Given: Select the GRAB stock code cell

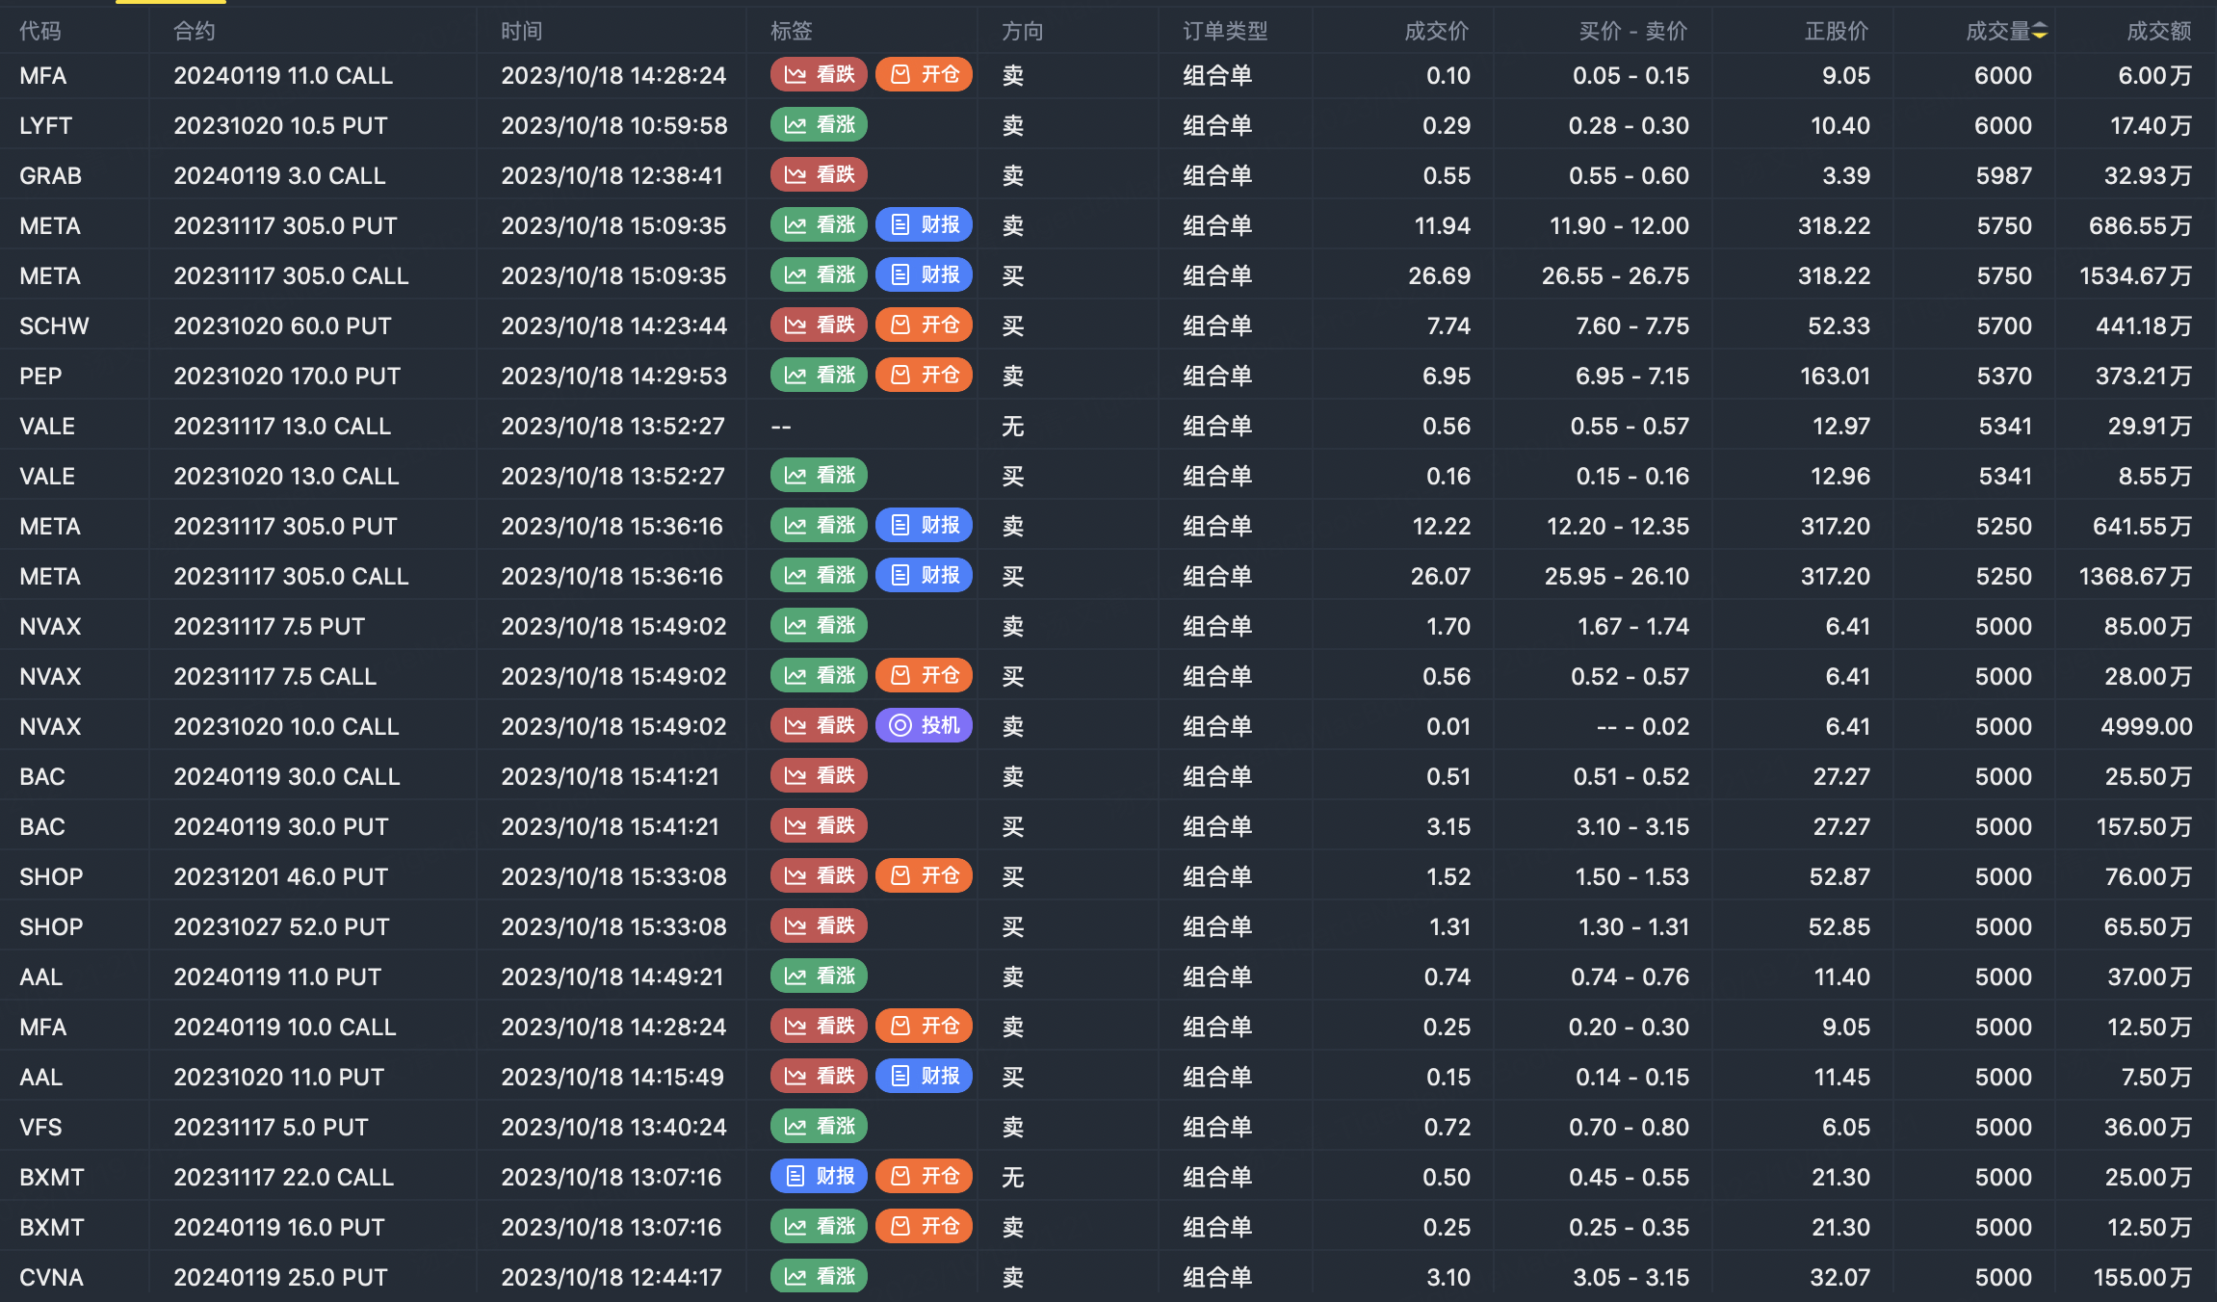Looking at the screenshot, I should 51,176.
